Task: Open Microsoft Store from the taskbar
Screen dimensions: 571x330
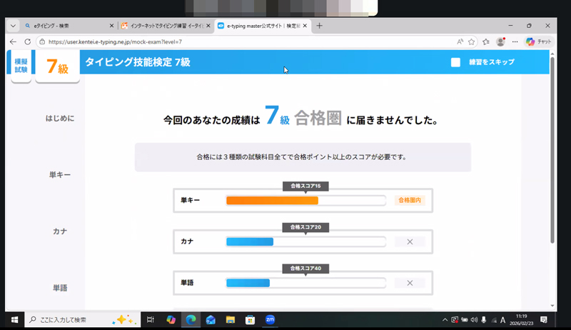Action: pyautogui.click(x=251, y=319)
